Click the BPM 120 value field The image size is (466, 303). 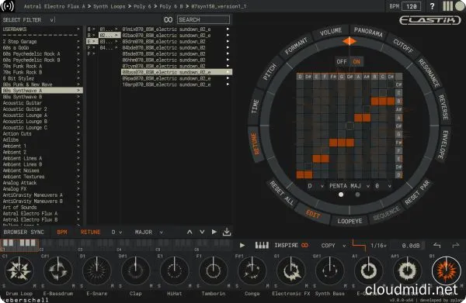412,6
